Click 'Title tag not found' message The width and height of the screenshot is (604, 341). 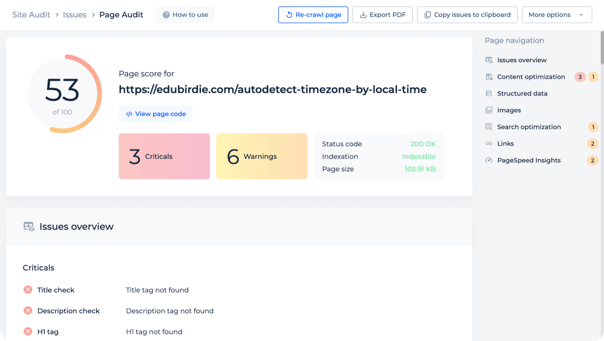click(157, 290)
